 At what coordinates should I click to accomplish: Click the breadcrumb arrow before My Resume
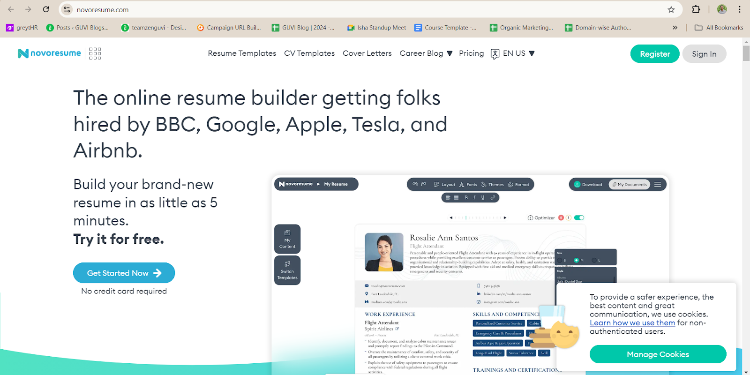(x=318, y=184)
